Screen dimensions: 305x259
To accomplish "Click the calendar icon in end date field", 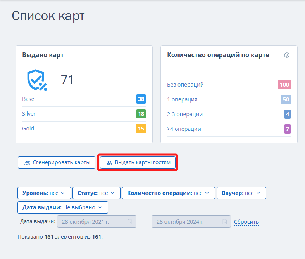I will (224, 222).
